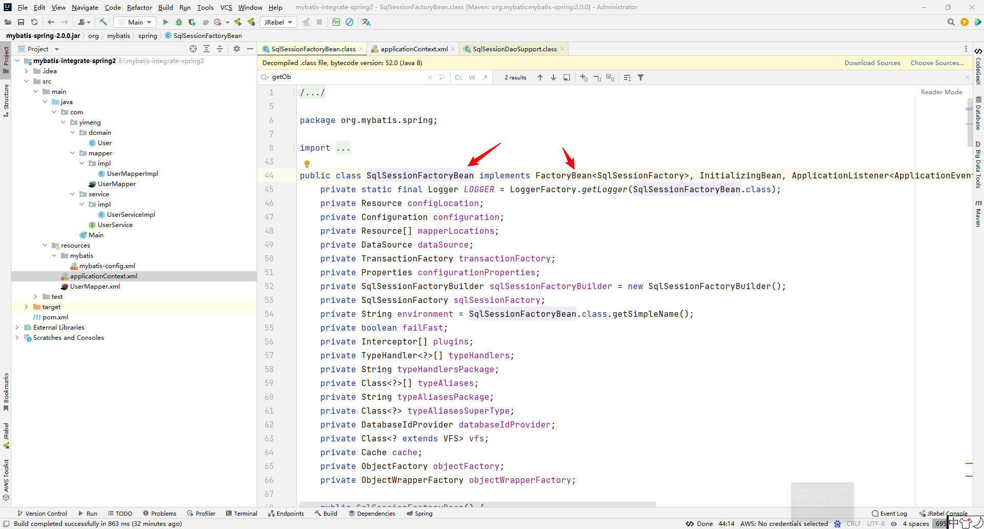Close the SqlSessionFactoryBean.class tab

(361, 49)
